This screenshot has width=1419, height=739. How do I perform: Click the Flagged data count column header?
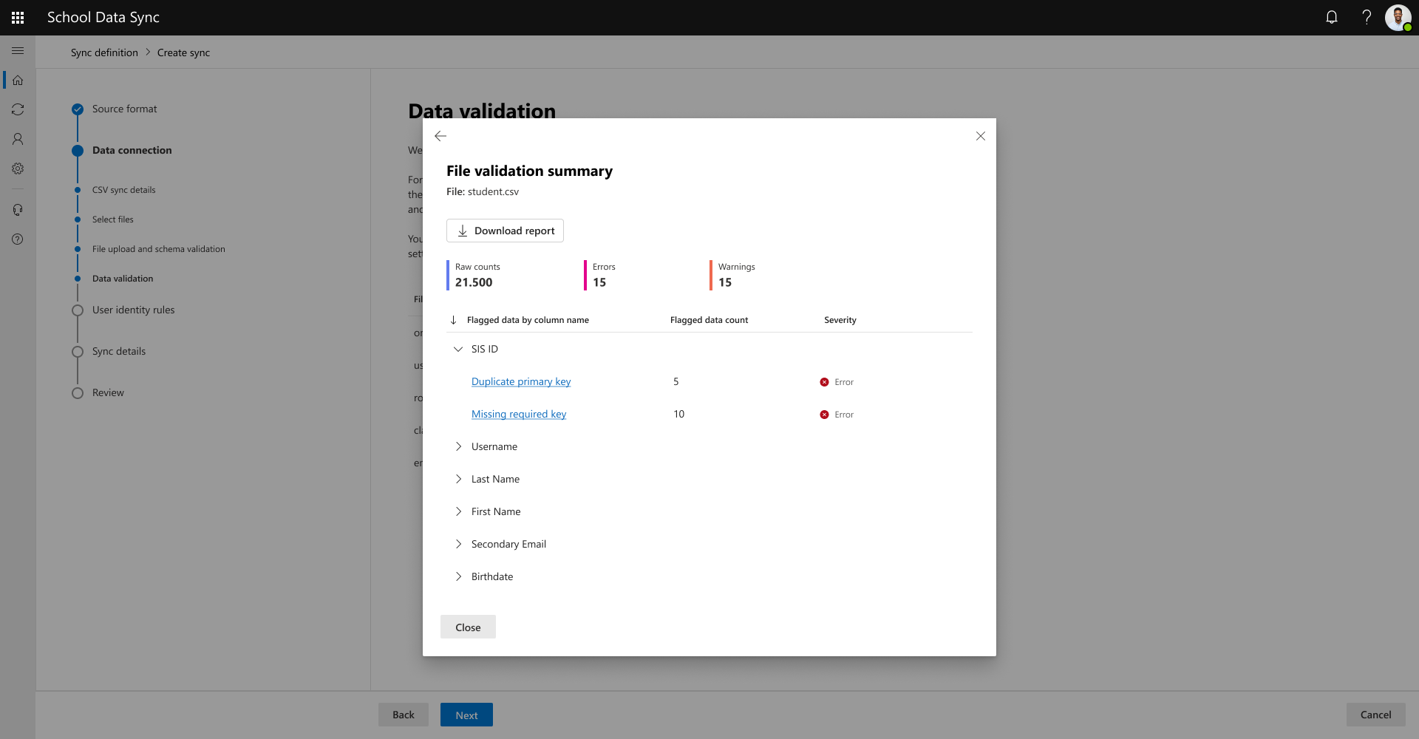pos(709,320)
